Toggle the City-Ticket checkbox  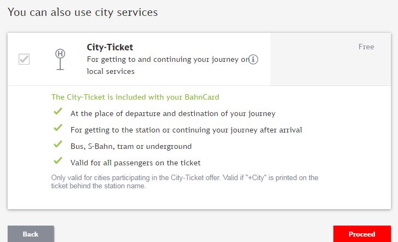coord(24,59)
